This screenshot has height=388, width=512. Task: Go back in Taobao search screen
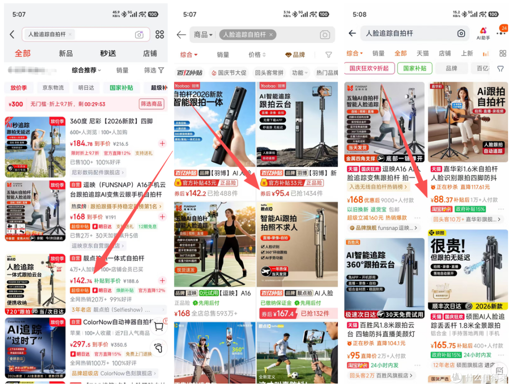352,33
